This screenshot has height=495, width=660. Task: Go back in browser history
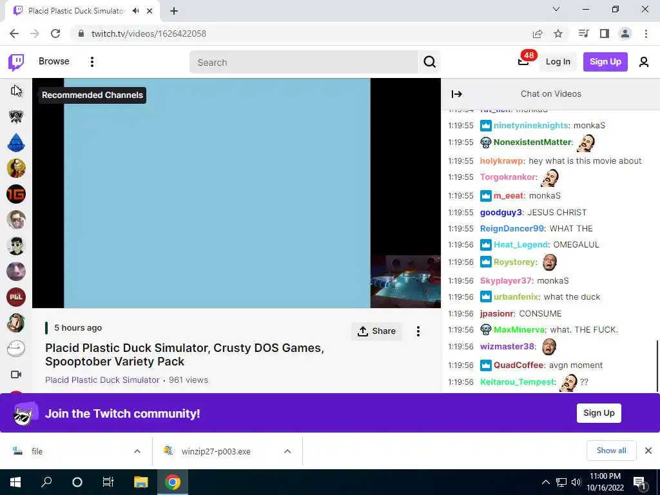click(14, 34)
